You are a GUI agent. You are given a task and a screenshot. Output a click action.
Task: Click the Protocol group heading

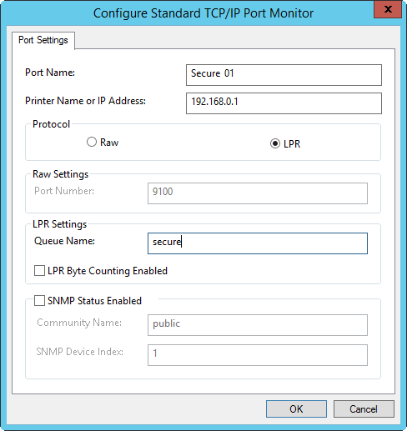click(51, 124)
